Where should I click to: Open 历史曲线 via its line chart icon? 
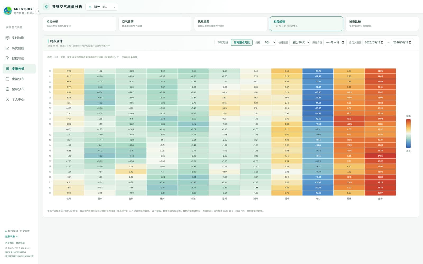[7, 48]
